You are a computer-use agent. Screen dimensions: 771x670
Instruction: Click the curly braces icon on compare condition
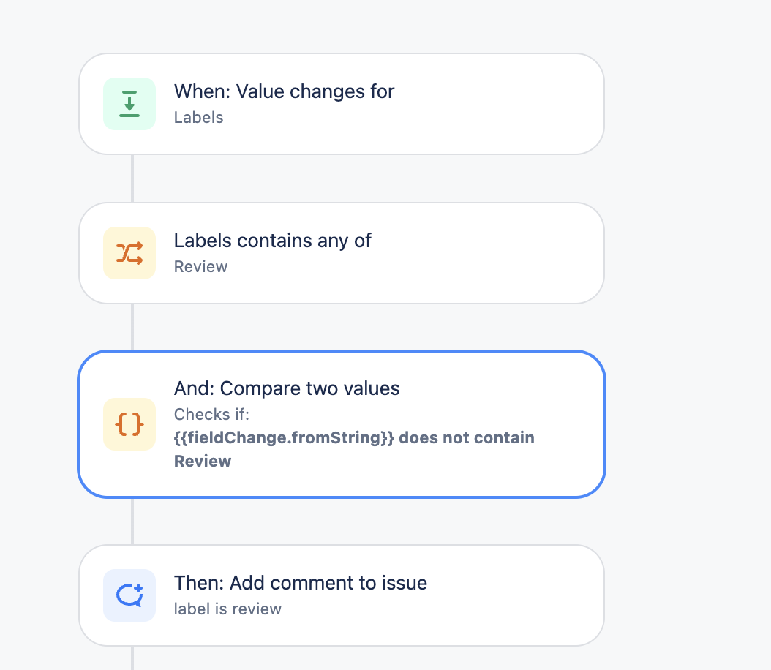[x=129, y=424]
